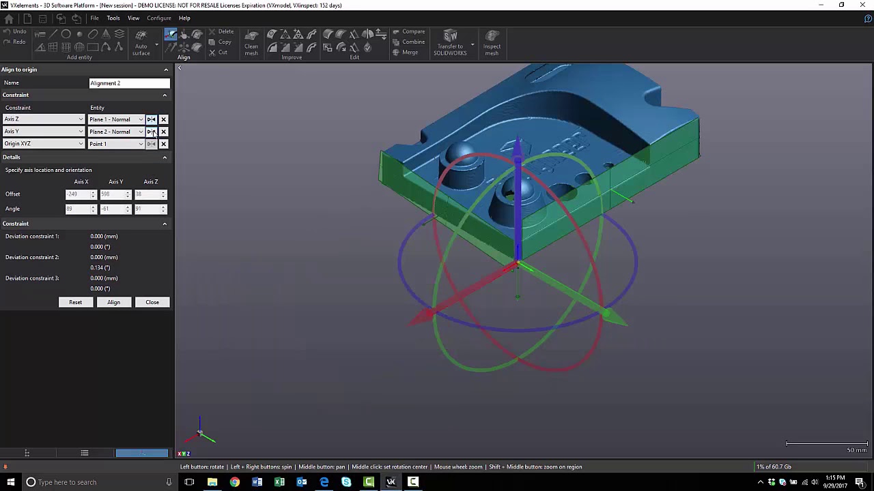Open Excel from the taskbar
Viewport: 874px width, 491px height.
[x=279, y=482]
